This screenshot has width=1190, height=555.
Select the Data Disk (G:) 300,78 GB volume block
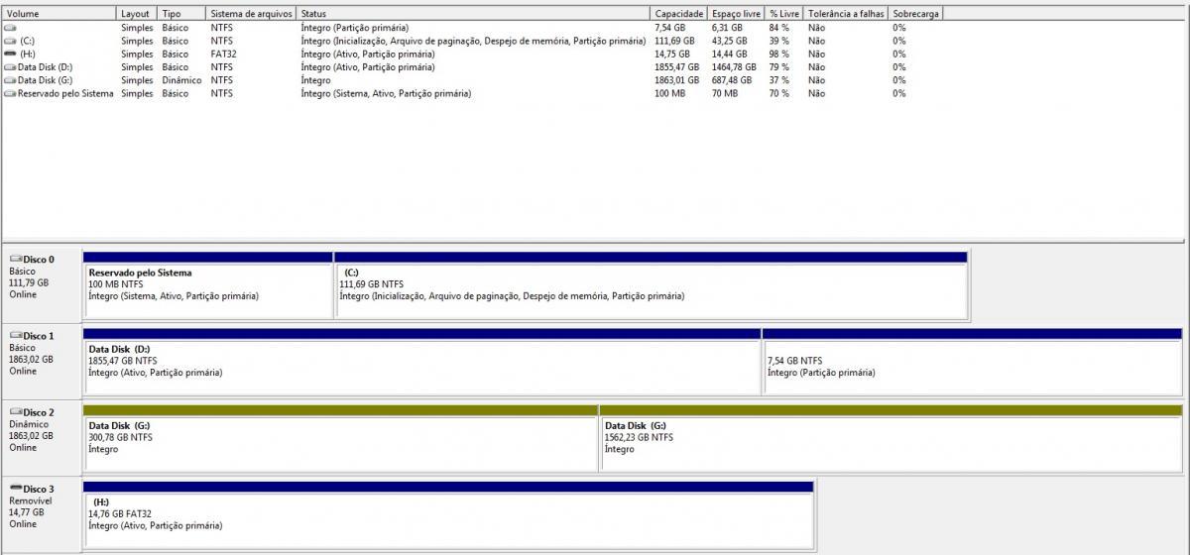tap(340, 437)
